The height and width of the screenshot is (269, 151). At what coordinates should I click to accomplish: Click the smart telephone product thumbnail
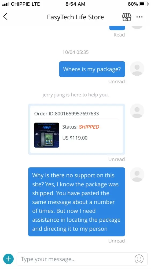tap(47, 135)
